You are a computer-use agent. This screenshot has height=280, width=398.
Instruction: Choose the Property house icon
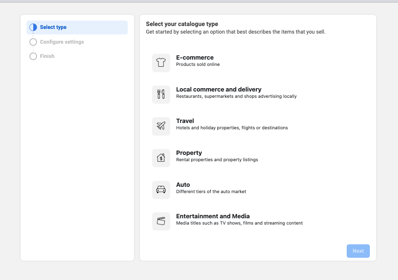(161, 158)
